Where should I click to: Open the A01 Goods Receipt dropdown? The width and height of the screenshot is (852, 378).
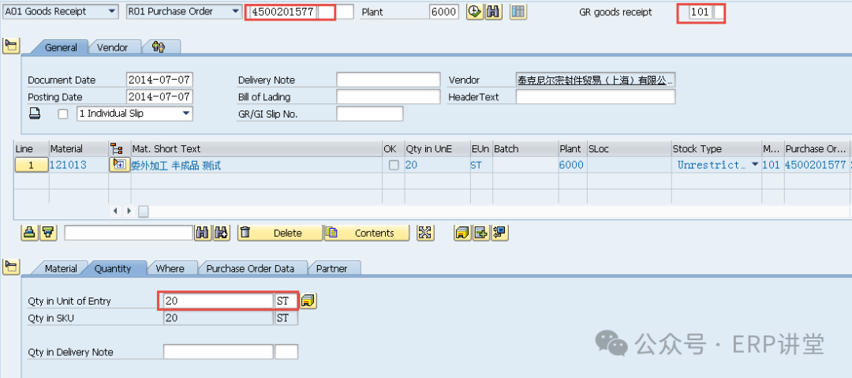pyautogui.click(x=111, y=12)
